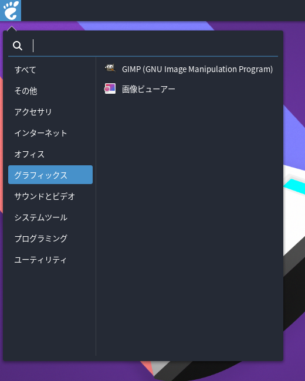Open 画像ビューアー image viewer
The height and width of the screenshot is (381, 305).
188,89
